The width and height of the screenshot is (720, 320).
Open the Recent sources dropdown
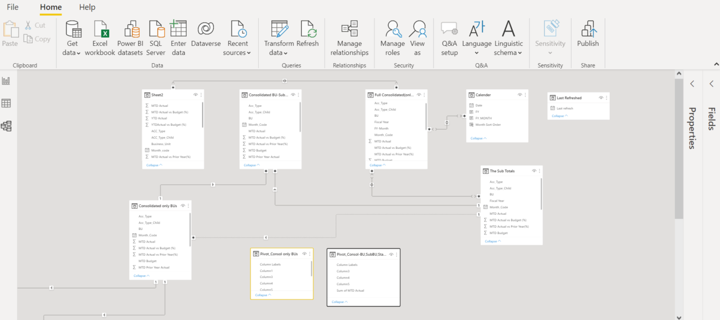(238, 37)
